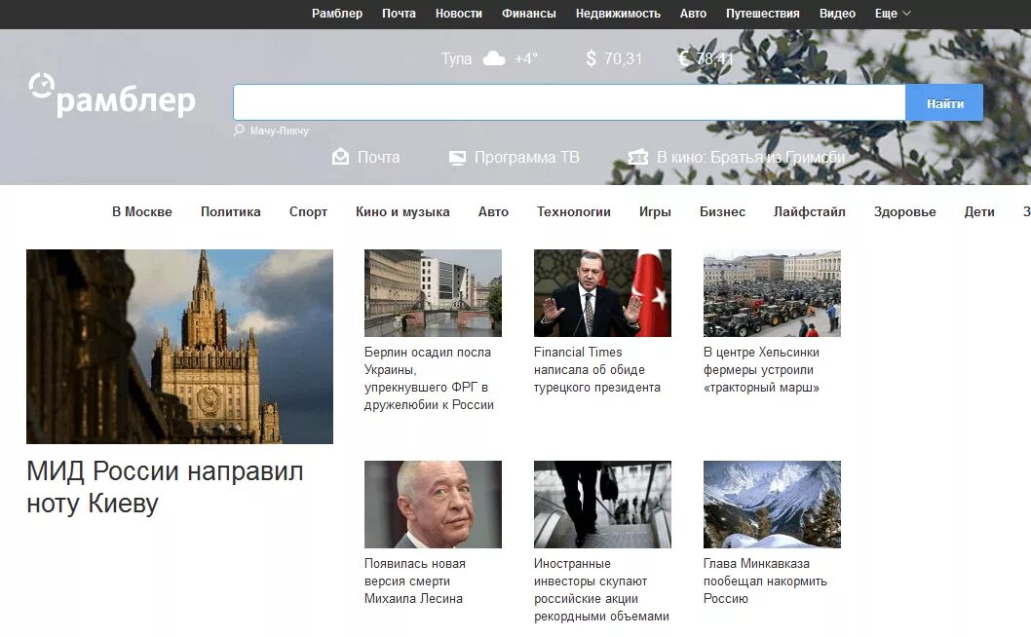The image size is (1031, 637).
Task: Click the Найти search button
Action: point(944,102)
